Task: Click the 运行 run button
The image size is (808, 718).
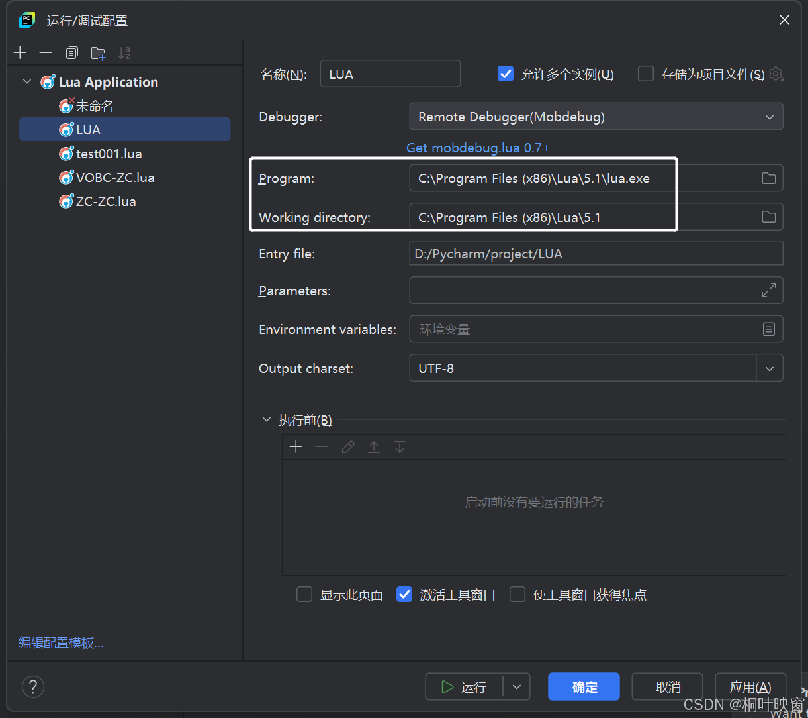Action: [x=465, y=687]
